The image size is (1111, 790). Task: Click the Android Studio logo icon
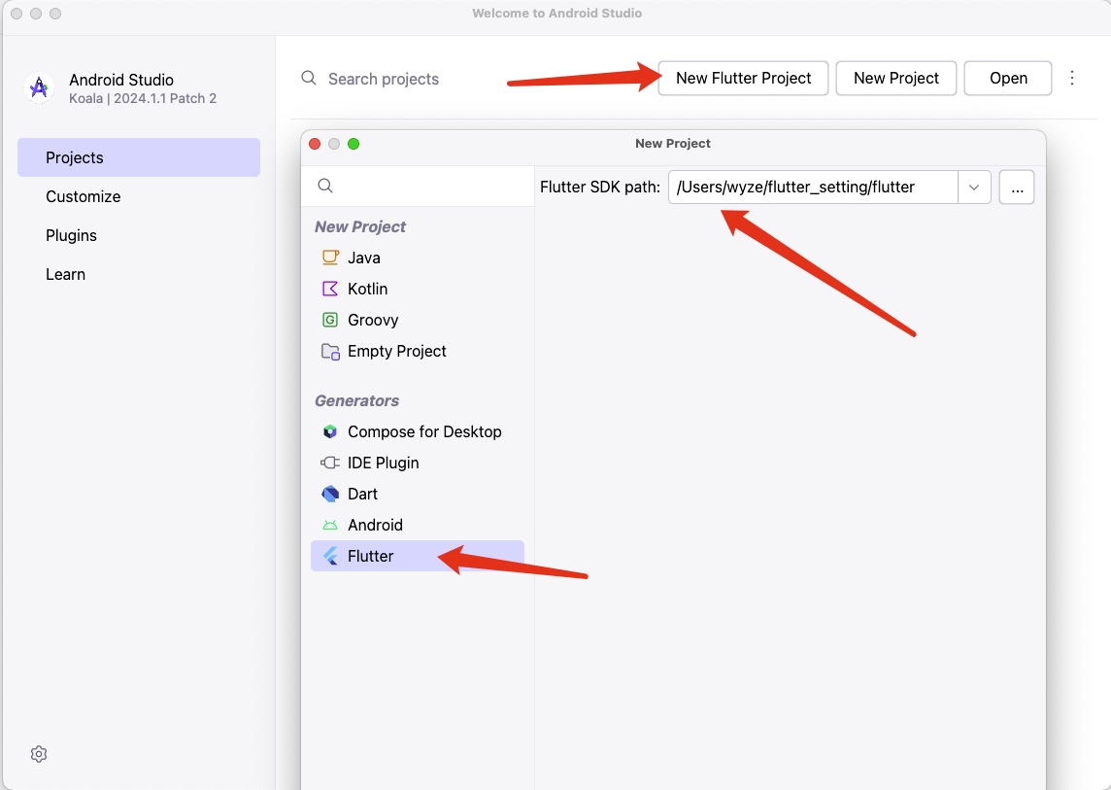coord(39,88)
